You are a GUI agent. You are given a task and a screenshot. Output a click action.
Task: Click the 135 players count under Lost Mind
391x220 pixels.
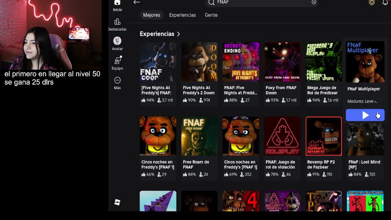[370, 174]
